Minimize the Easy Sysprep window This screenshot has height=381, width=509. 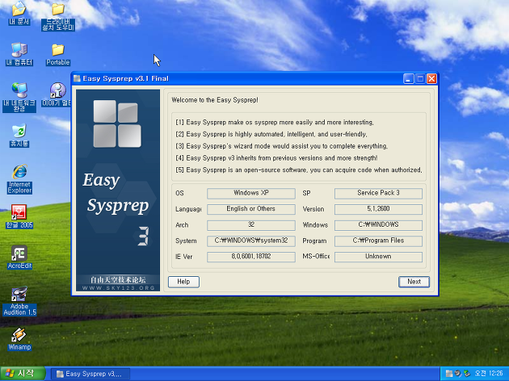click(x=408, y=79)
